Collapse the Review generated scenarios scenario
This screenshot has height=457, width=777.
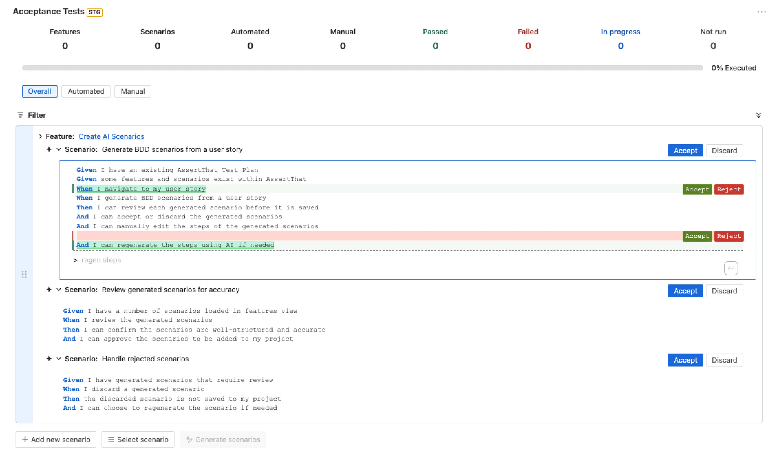(59, 290)
